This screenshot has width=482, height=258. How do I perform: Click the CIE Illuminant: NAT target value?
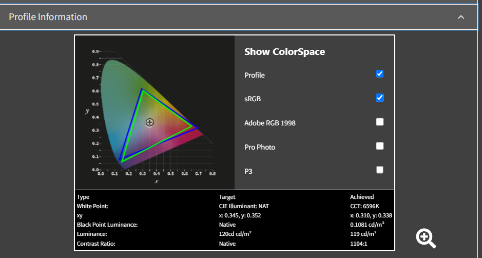click(x=244, y=206)
